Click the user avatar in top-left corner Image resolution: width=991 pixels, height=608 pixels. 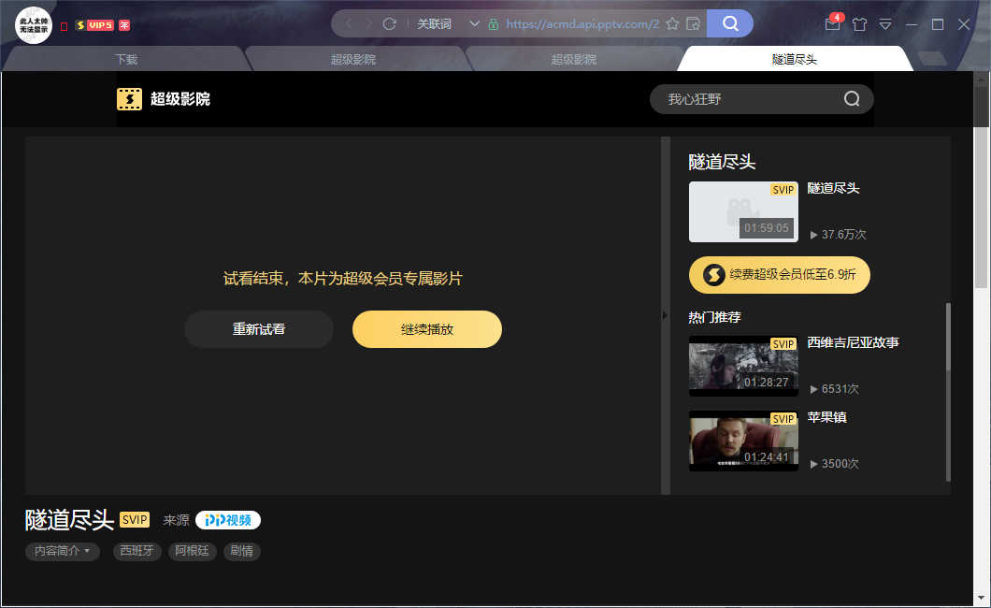[34, 24]
